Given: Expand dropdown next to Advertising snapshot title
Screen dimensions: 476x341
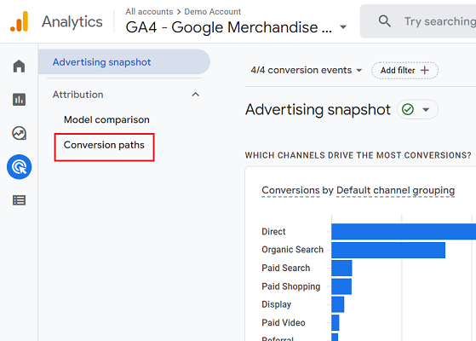Looking at the screenshot, I should pos(426,109).
